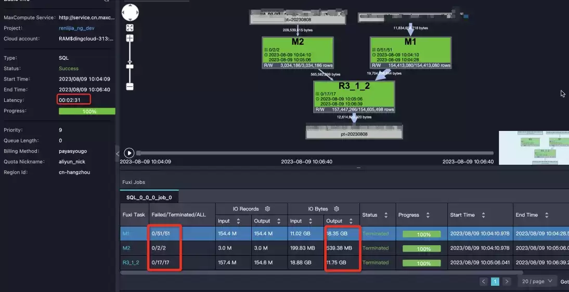Sort by Progress column
This screenshot has width=569, height=292.
click(428, 215)
